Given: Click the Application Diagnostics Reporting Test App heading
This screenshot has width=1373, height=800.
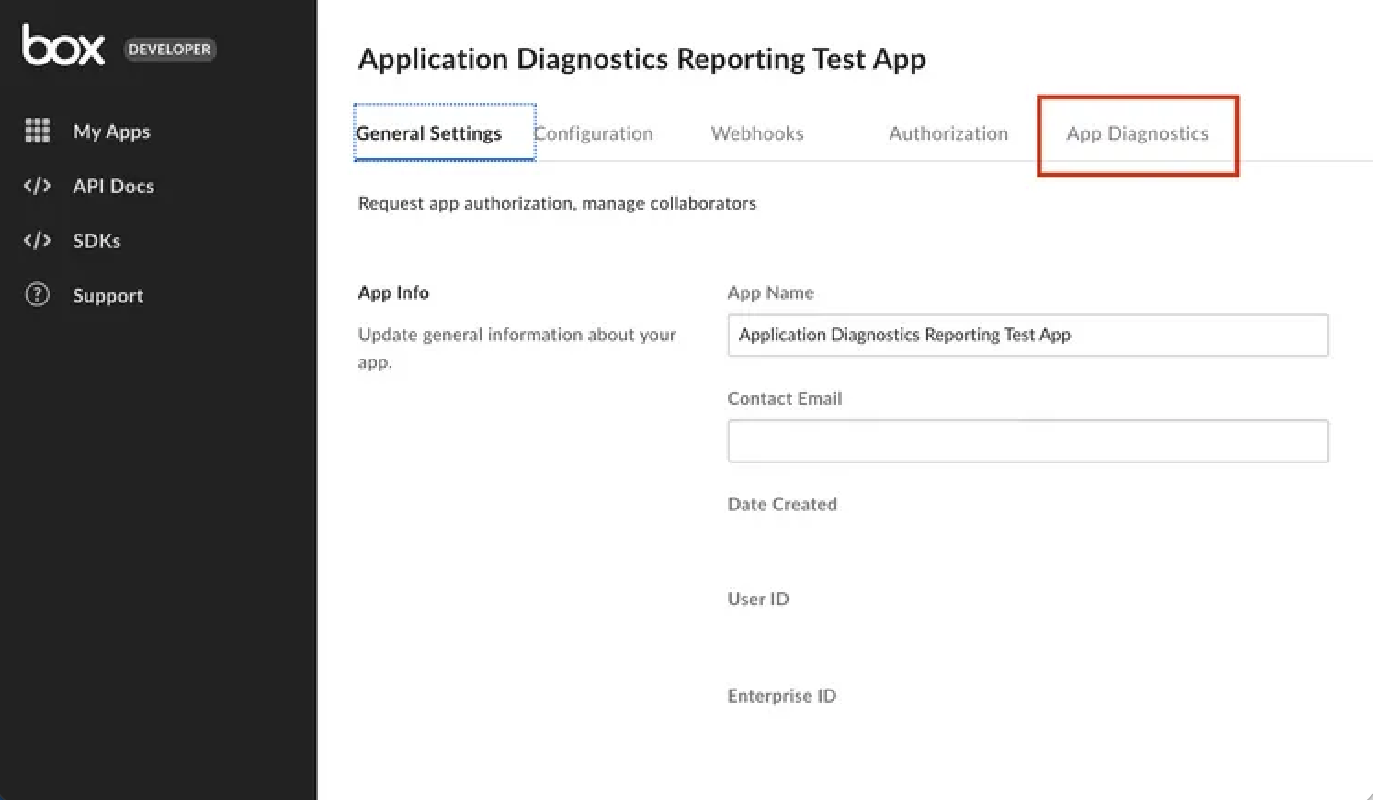Looking at the screenshot, I should (641, 59).
